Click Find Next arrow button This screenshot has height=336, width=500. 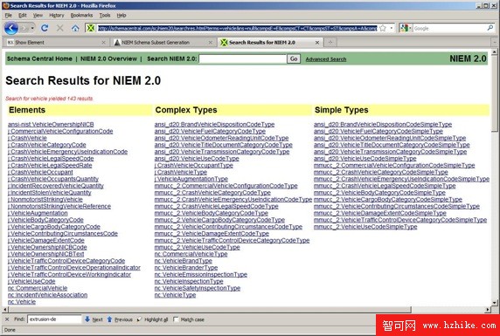(x=94, y=319)
